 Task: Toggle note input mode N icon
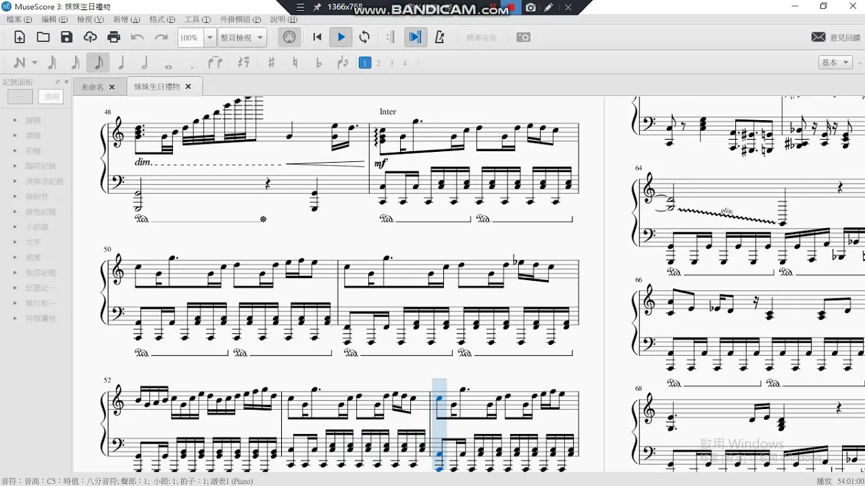pos(19,63)
